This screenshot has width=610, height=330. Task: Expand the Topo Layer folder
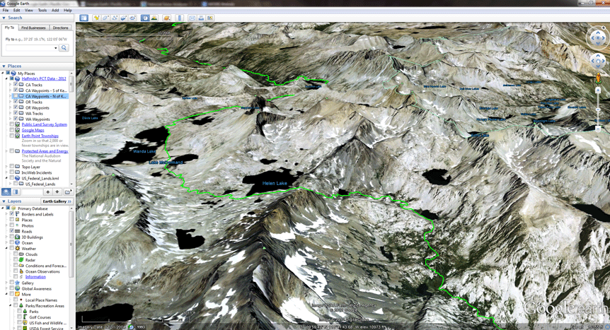coord(6,167)
